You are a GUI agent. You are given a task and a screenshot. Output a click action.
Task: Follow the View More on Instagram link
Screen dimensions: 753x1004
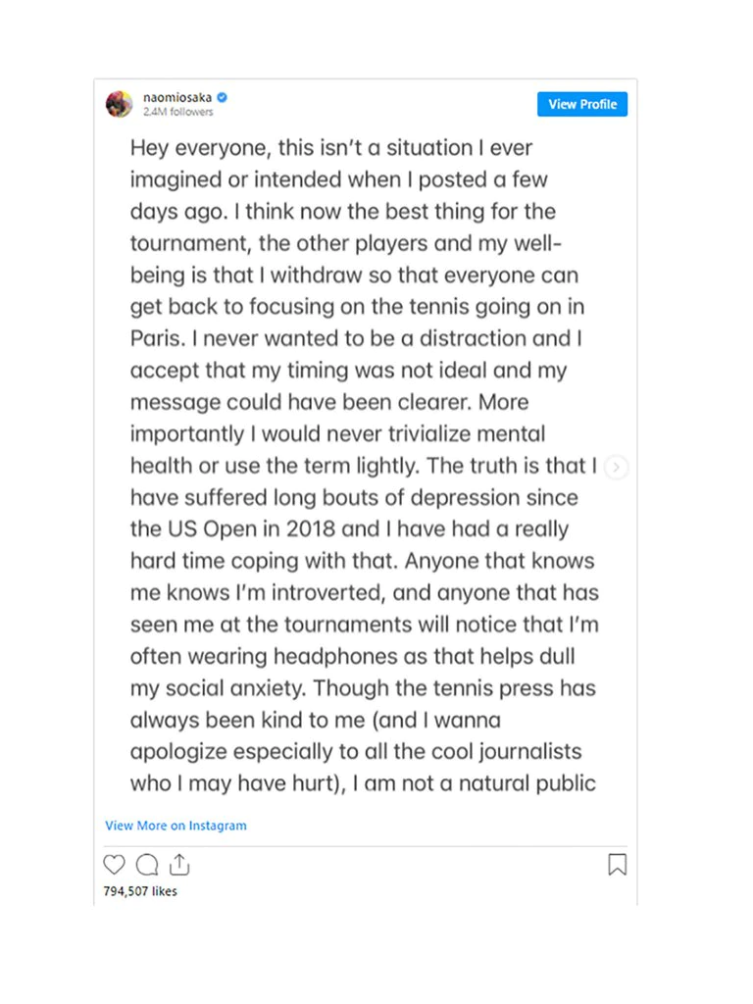click(176, 826)
